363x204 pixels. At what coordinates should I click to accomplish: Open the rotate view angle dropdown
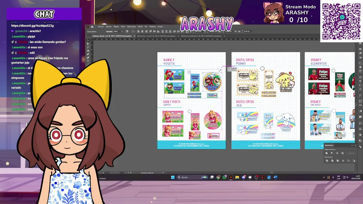pyautogui.click(x=111, y=173)
